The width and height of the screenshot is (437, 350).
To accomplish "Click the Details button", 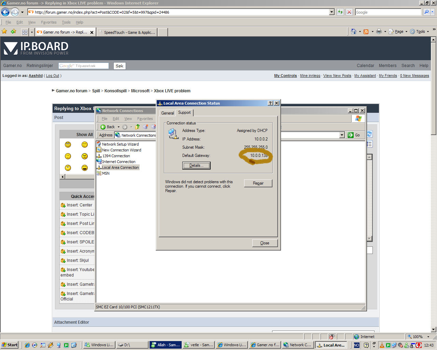I will pos(196,165).
